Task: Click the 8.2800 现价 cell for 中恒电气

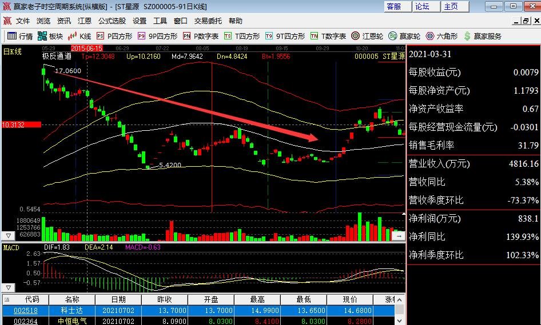Action: click(350, 321)
